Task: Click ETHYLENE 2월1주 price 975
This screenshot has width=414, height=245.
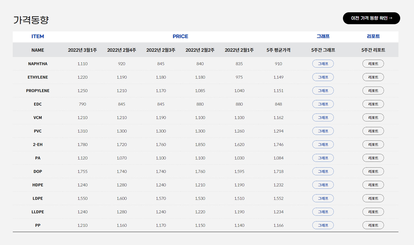Action: (239, 77)
